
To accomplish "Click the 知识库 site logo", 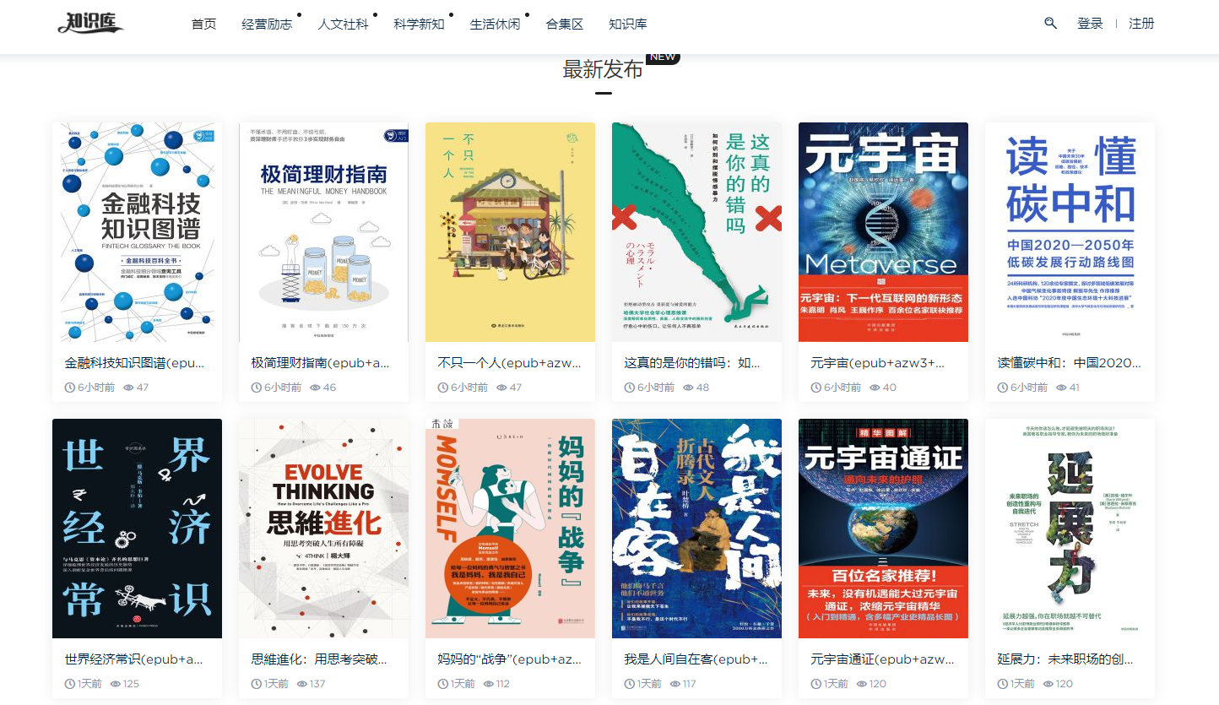I will tap(91, 23).
